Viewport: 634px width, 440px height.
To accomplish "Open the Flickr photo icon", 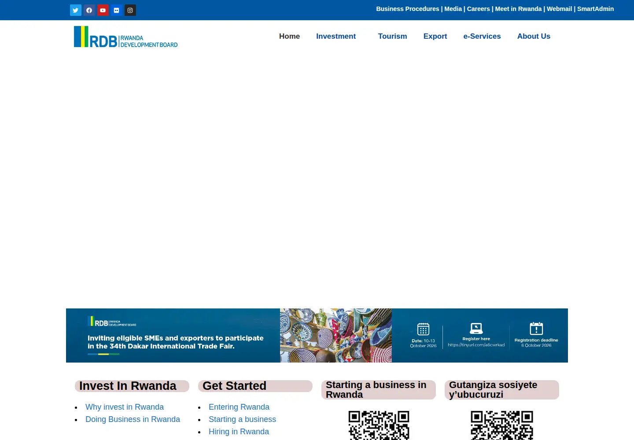I will 117,10.
